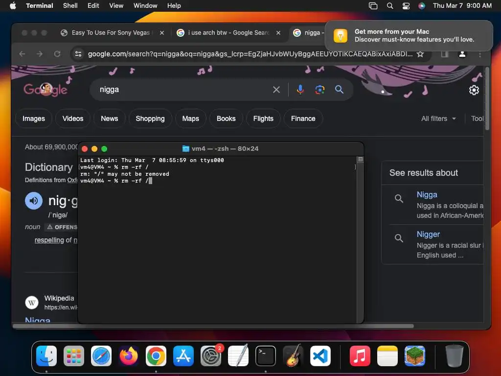This screenshot has width=501, height=376.
Task: Click the Terminal dock icon
Action: tap(266, 356)
